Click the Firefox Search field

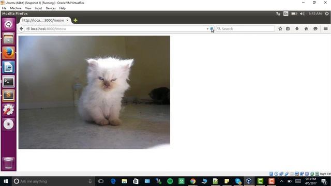click(x=245, y=29)
